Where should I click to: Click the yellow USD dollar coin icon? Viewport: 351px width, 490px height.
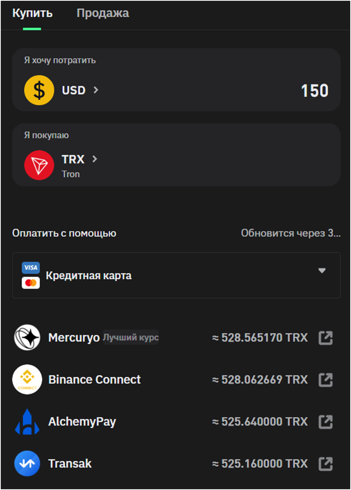click(x=39, y=91)
